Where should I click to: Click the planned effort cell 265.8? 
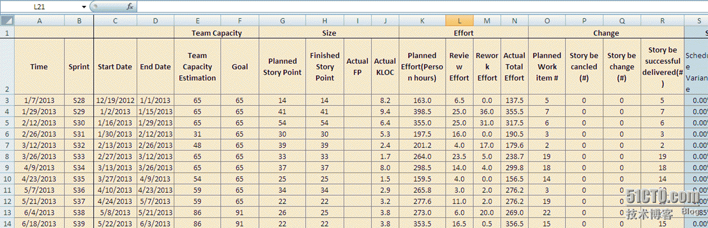[422, 190]
